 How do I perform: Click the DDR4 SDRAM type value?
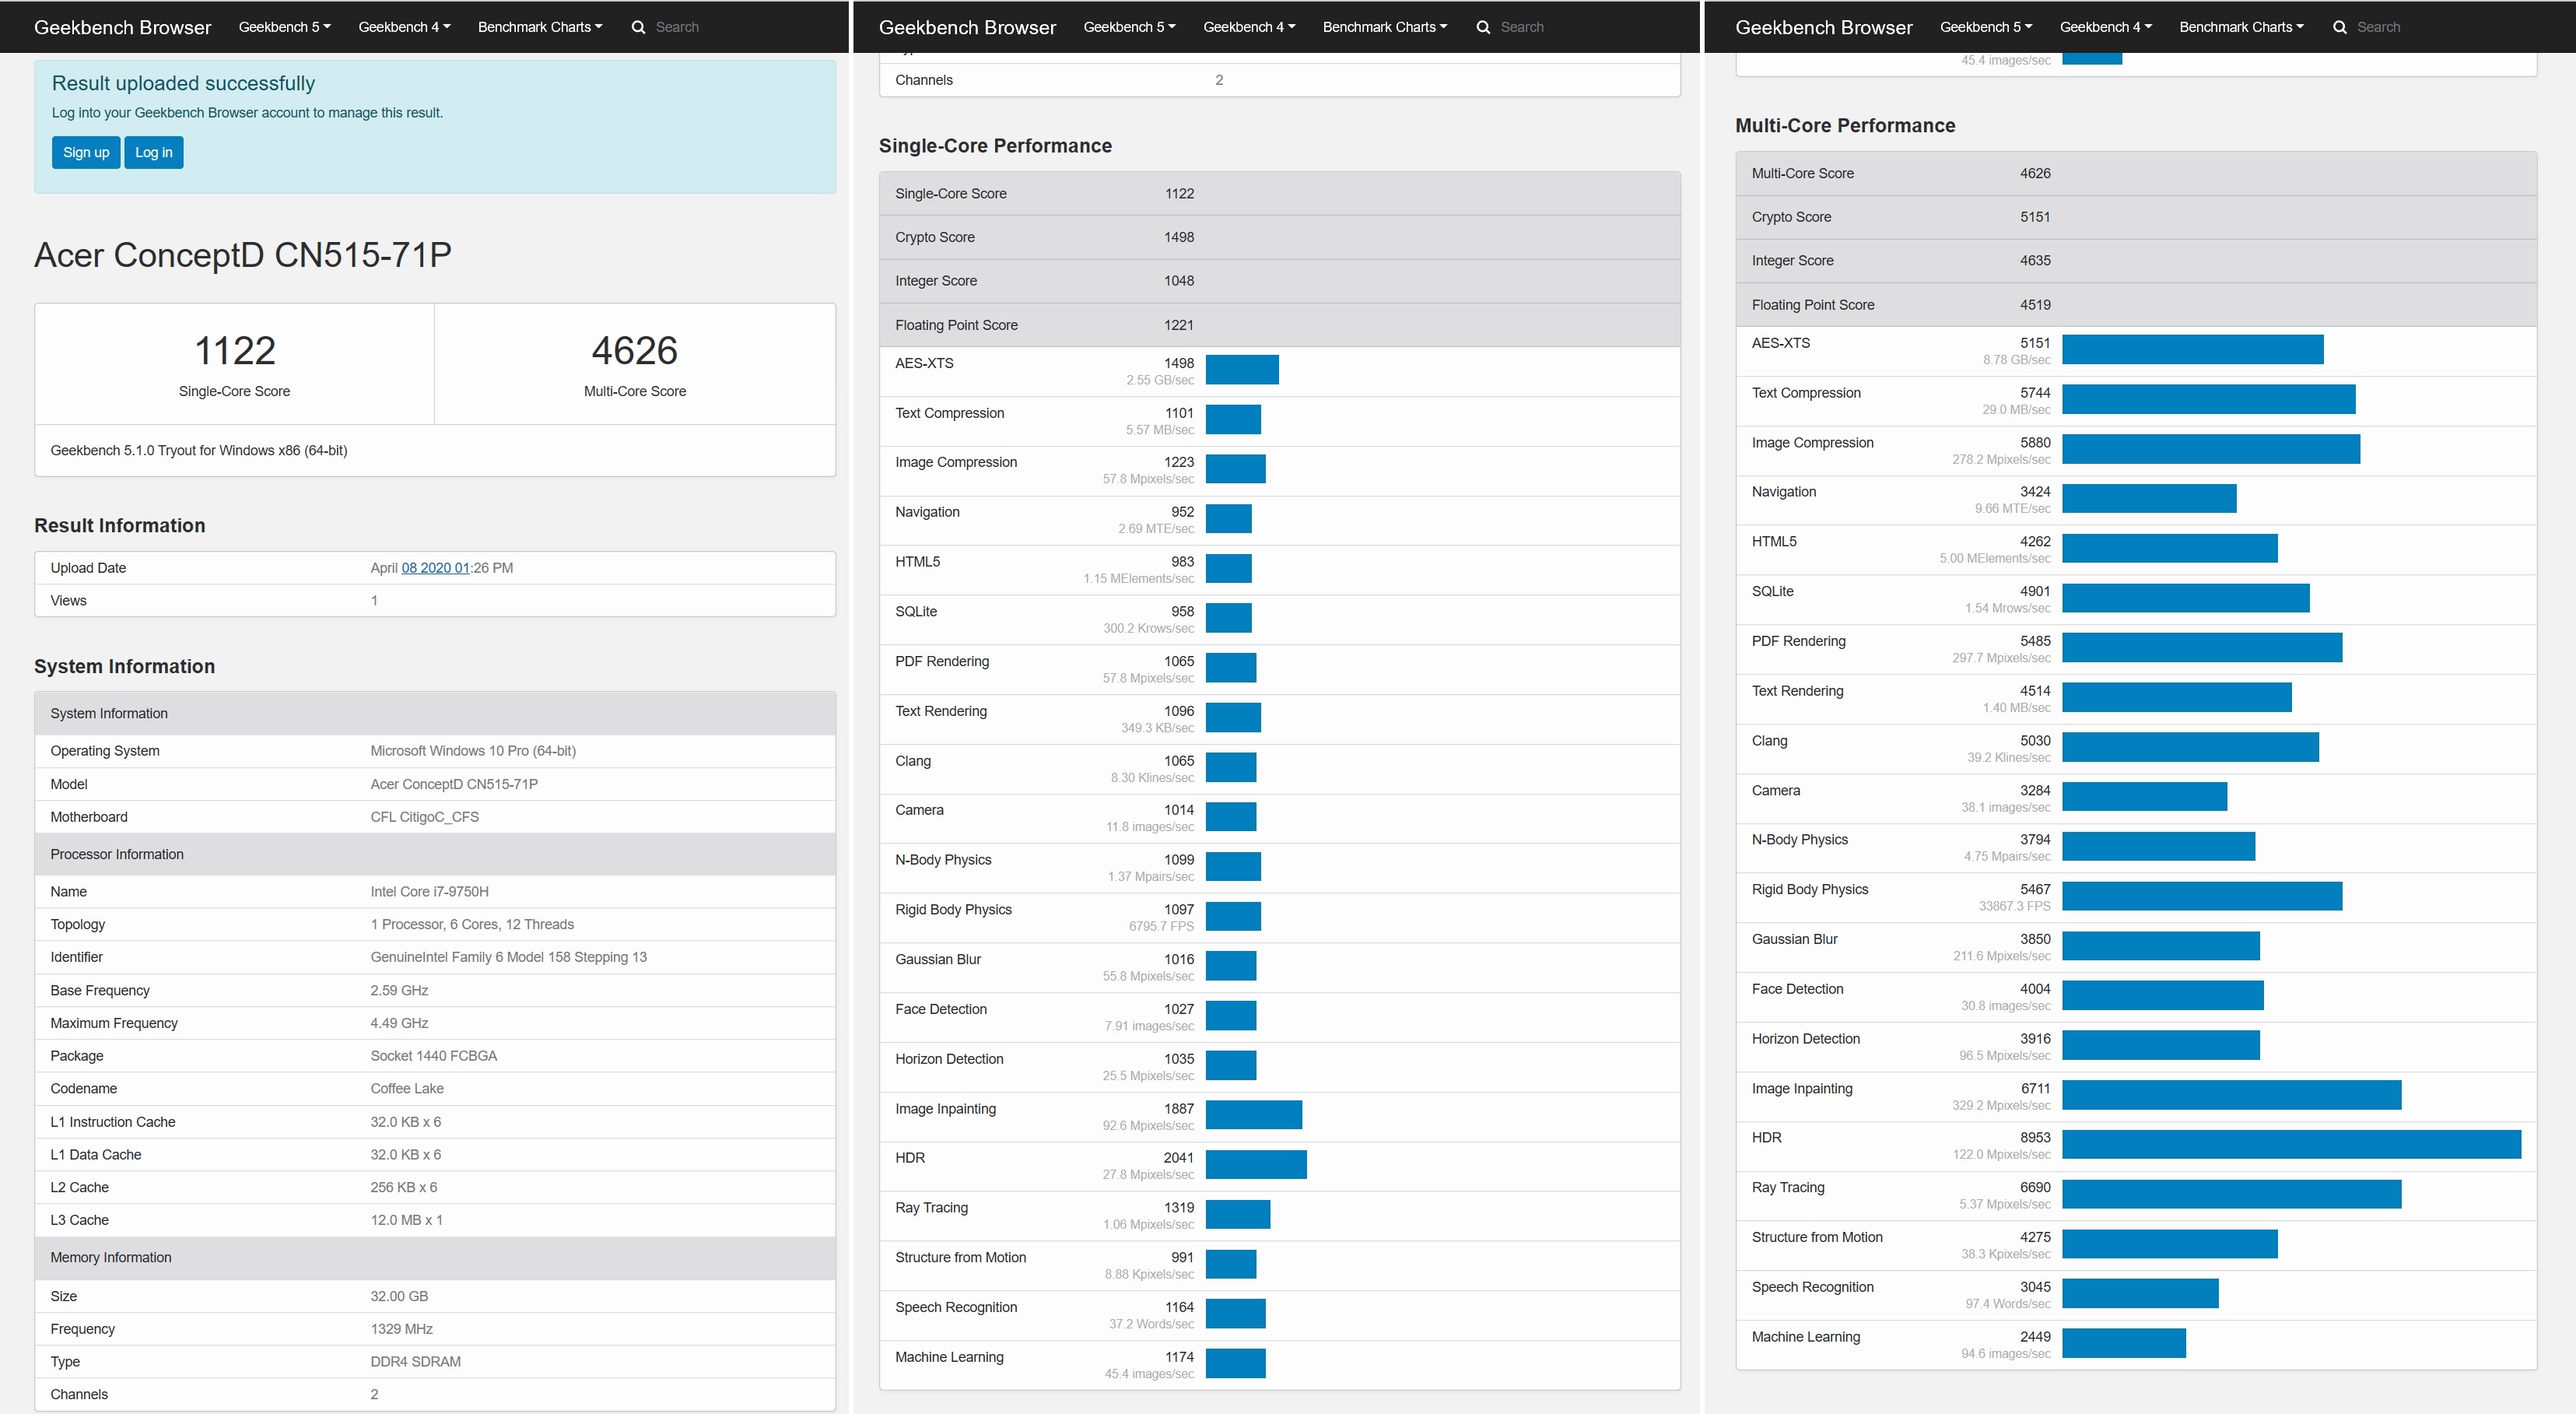pyautogui.click(x=415, y=1362)
